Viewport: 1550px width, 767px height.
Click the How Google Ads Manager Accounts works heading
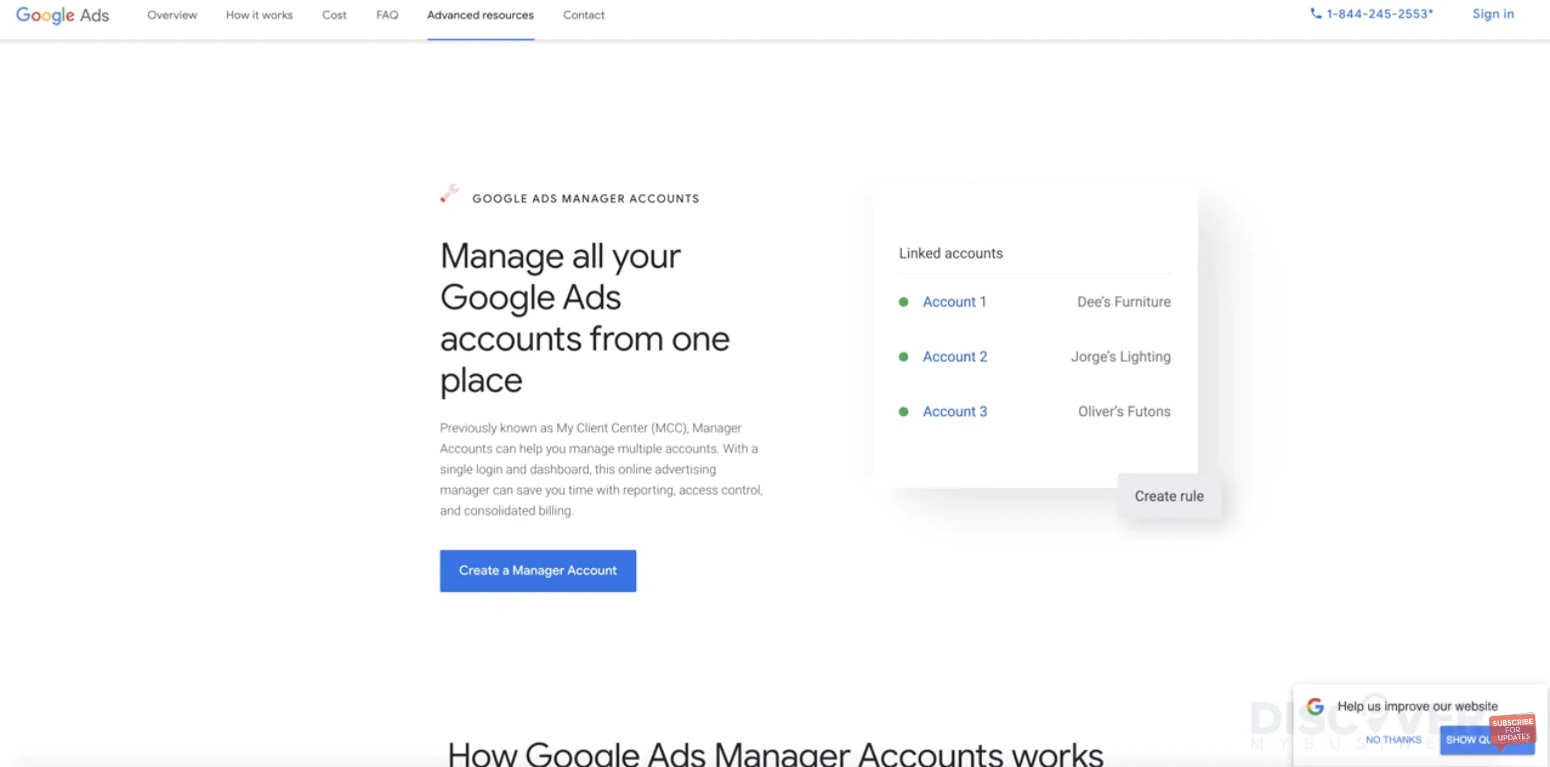pyautogui.click(x=776, y=754)
